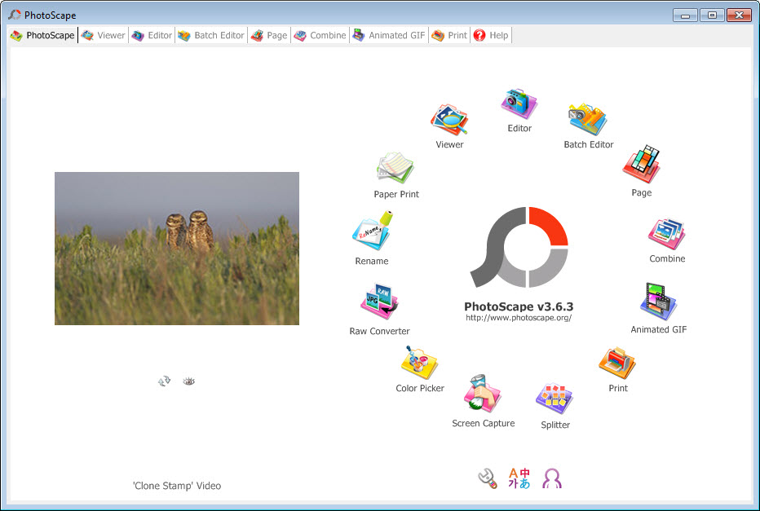This screenshot has width=760, height=511.
Task: Switch to the PhotoScape tab
Action: coord(43,35)
